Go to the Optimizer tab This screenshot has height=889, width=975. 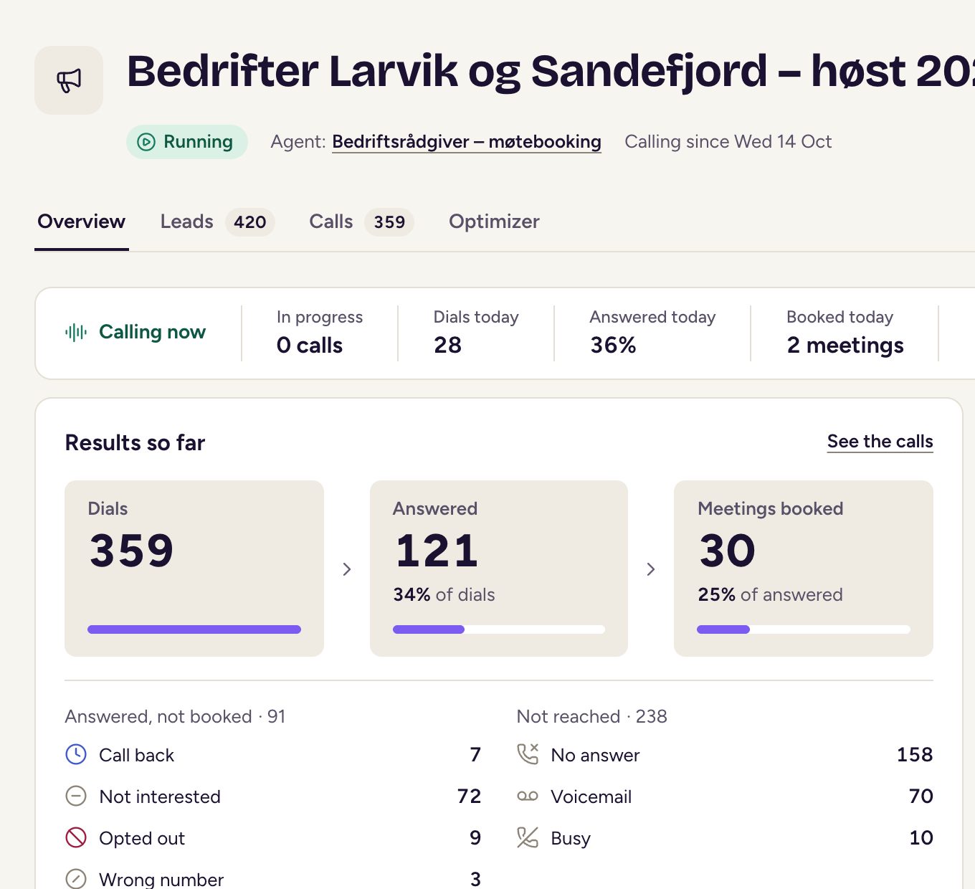(x=494, y=222)
